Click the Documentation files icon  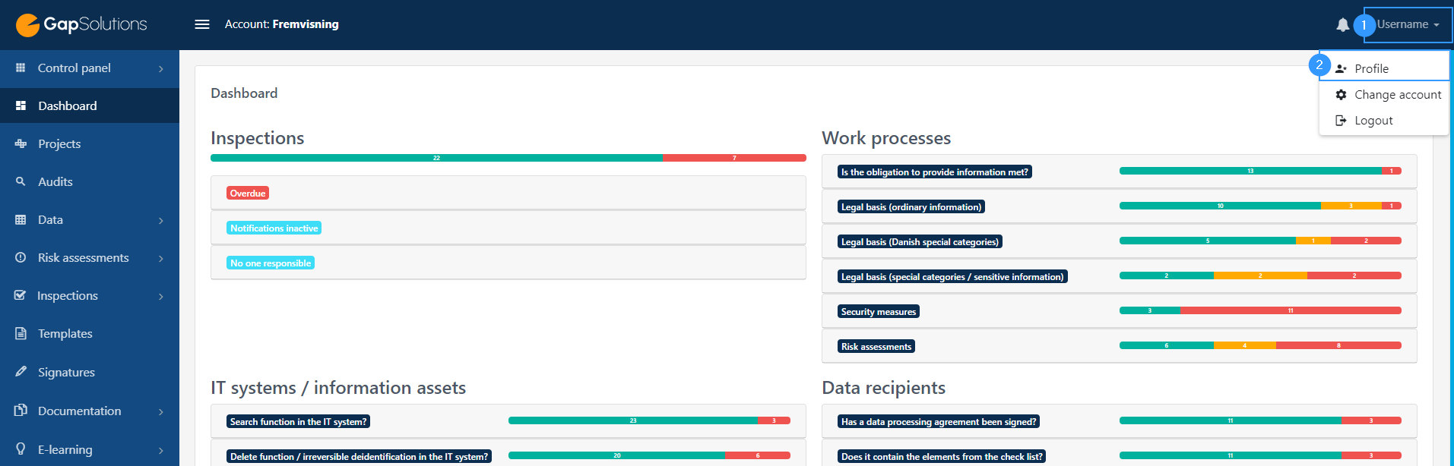[21, 411]
